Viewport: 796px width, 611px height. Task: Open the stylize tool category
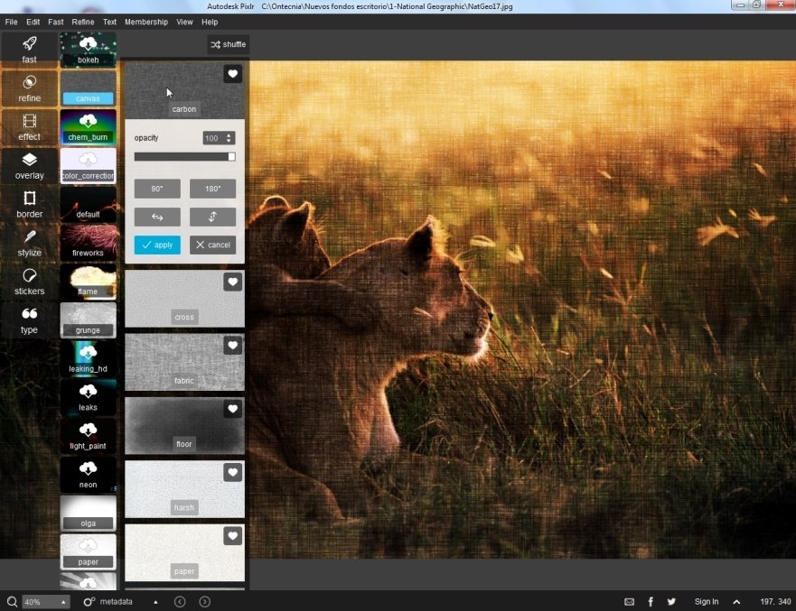click(x=29, y=243)
